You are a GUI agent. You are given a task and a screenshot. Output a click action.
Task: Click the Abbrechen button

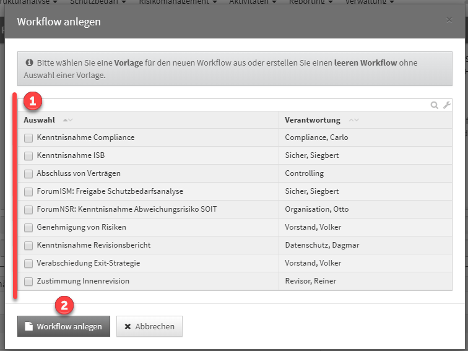(149, 326)
